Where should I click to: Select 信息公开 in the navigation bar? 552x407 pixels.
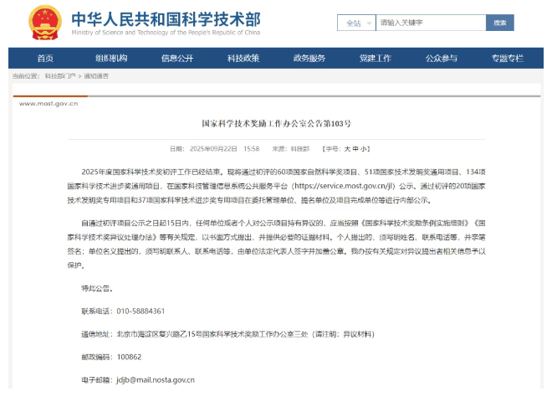[x=177, y=58]
